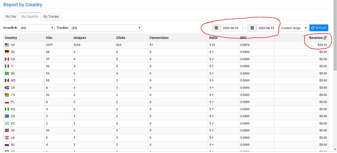337x153 pixels.
Task: Click the Mexico flag icon
Action: point(7,80)
